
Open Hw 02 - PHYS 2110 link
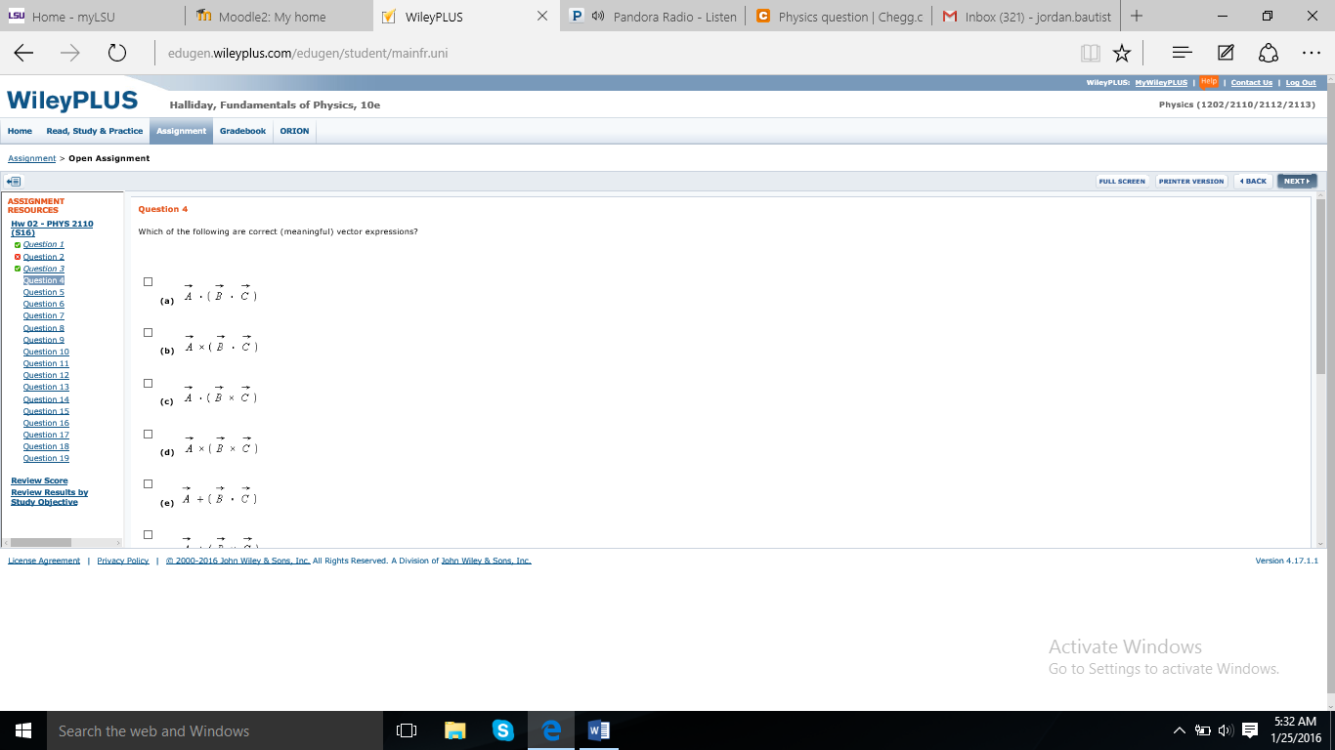(x=52, y=228)
